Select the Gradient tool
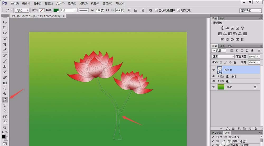Viewport: 264px width, 146px height. click(5, 83)
